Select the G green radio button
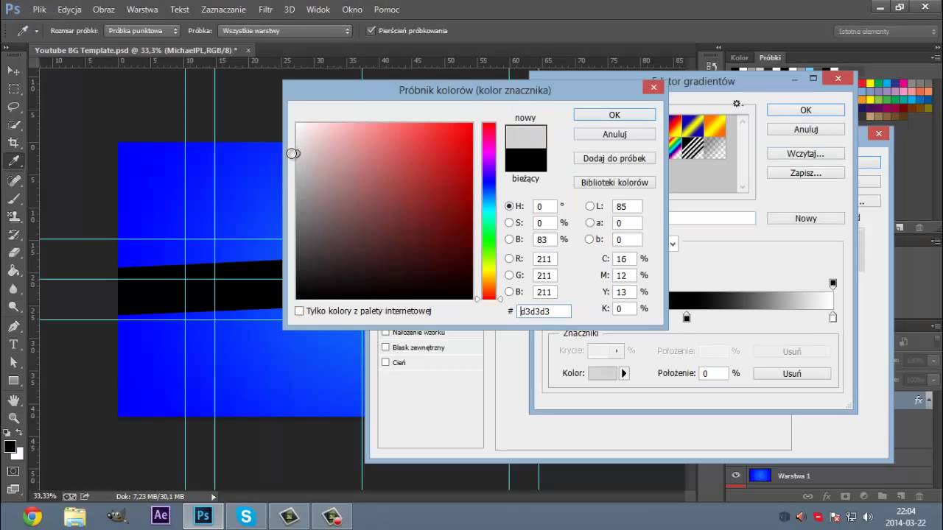 (509, 275)
